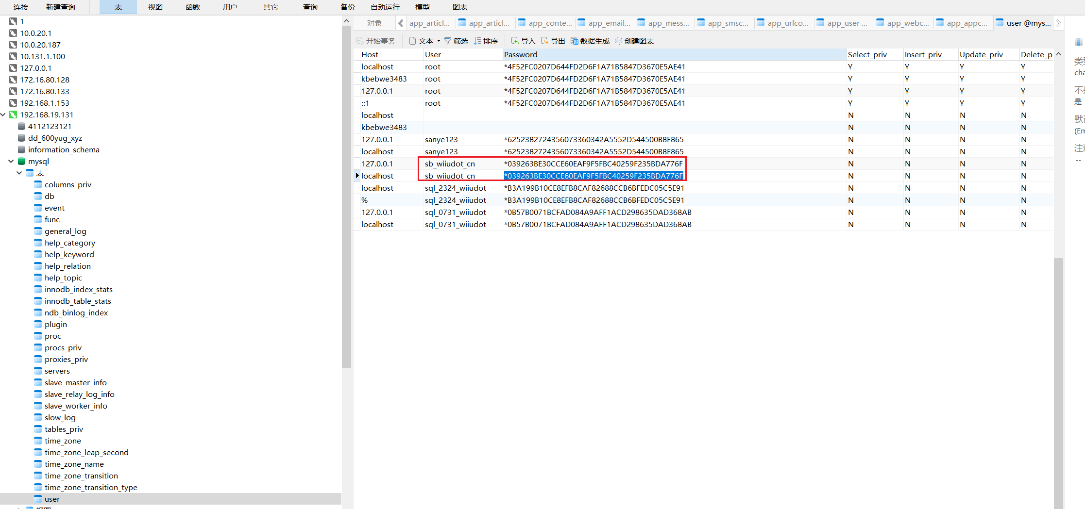Click the Import (导入) toolbar icon
The width and height of the screenshot is (1085, 509).
tap(515, 41)
